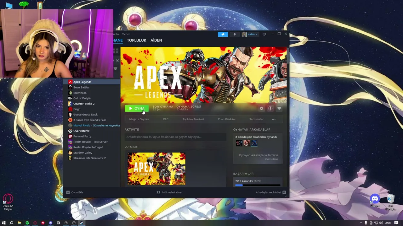Select Realm Royale Reforged in the library
Viewport: 403px width, 226px height.
click(x=92, y=147)
